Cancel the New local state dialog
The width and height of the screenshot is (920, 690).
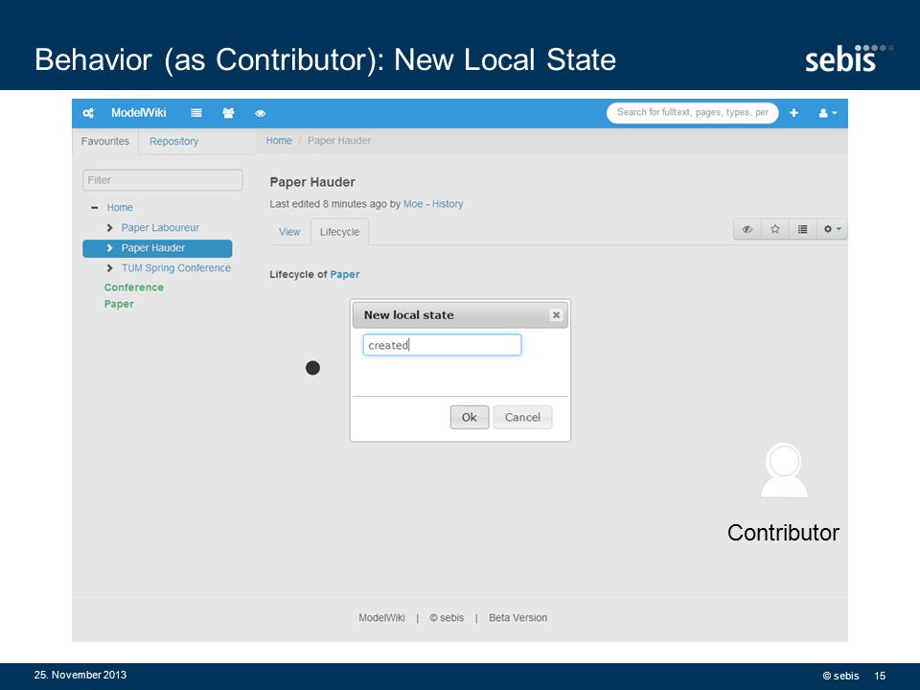[x=523, y=417]
